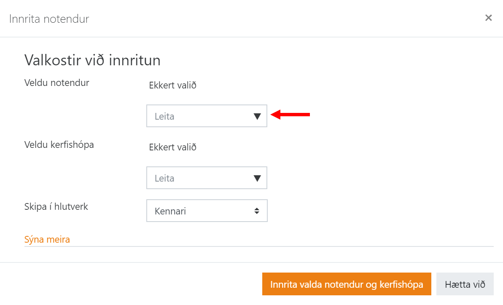Click the Ekkert valið label under Veldu notendur

(x=173, y=85)
